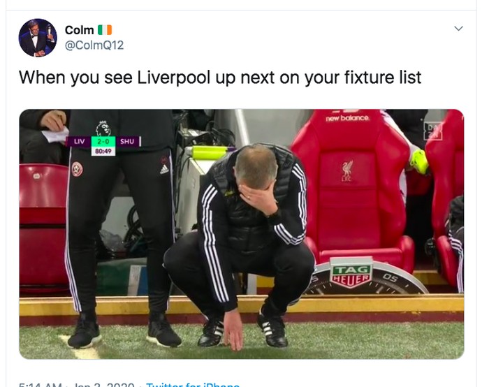Click the LIV team label on scoreboard

pyautogui.click(x=79, y=142)
